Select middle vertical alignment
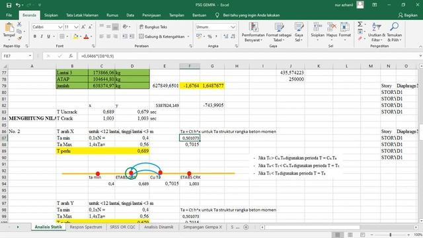Screen dimensions: 423x238 (x=108, y=26)
